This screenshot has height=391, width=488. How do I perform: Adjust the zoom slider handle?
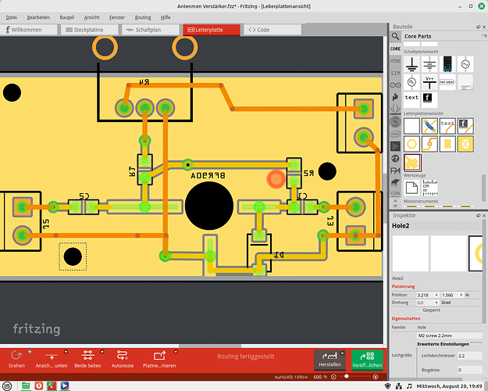point(347,377)
